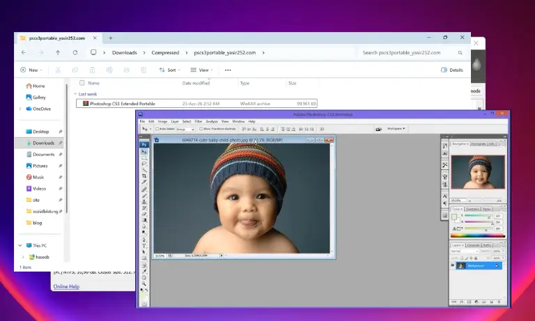The image size is (535, 321).
Task: Click the search magnifier in Explorer
Action: pos(460,53)
